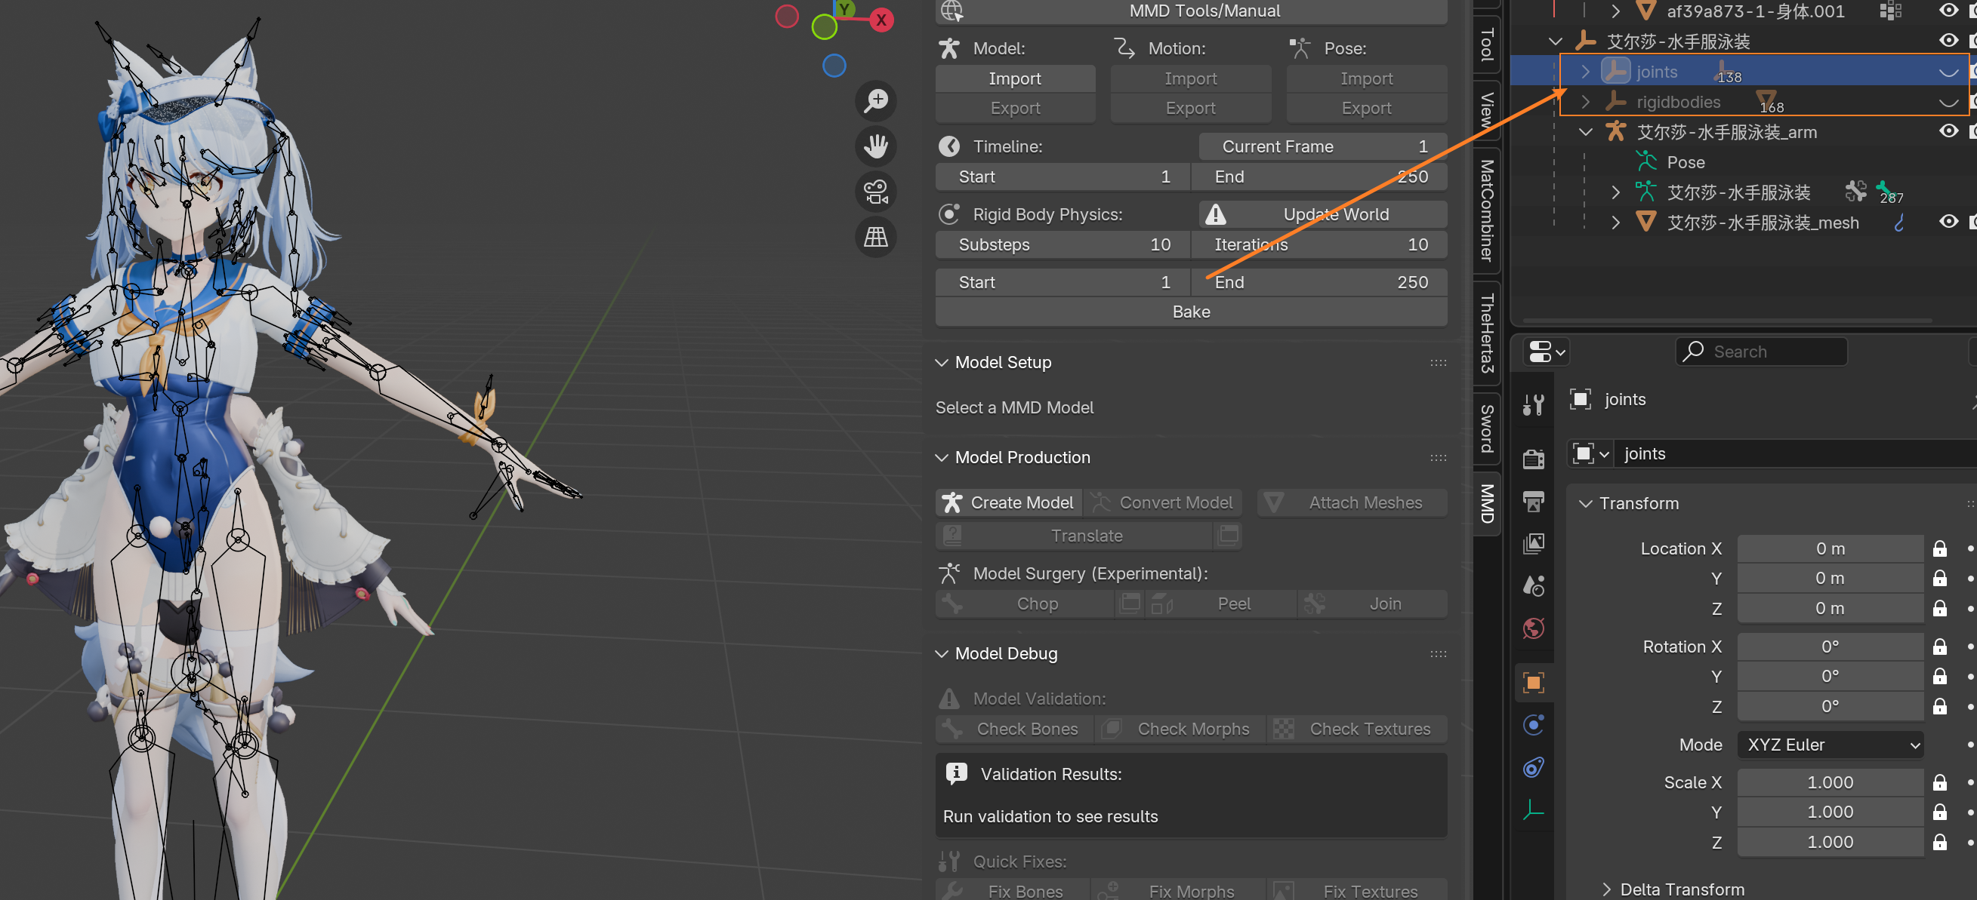Toggle the camera view icon
The image size is (1977, 900).
pos(876,191)
